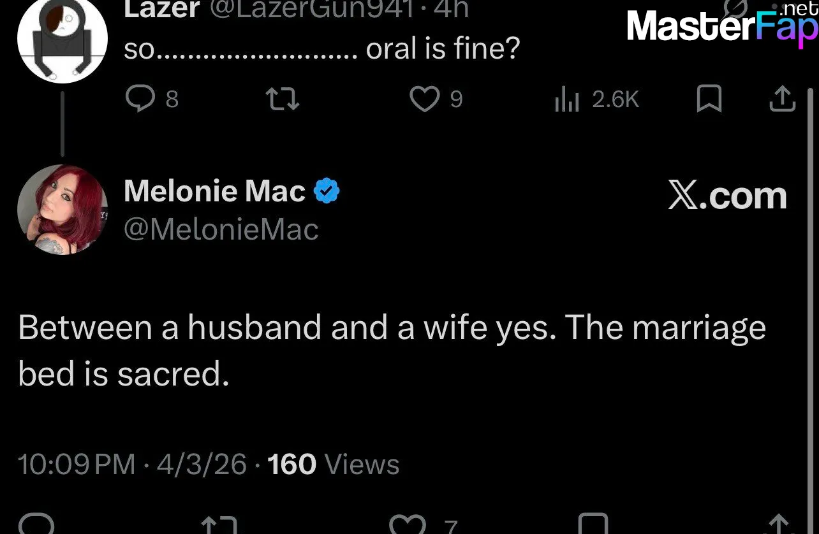Click the reply icon under the main tweet
819x534 pixels.
coord(35,525)
